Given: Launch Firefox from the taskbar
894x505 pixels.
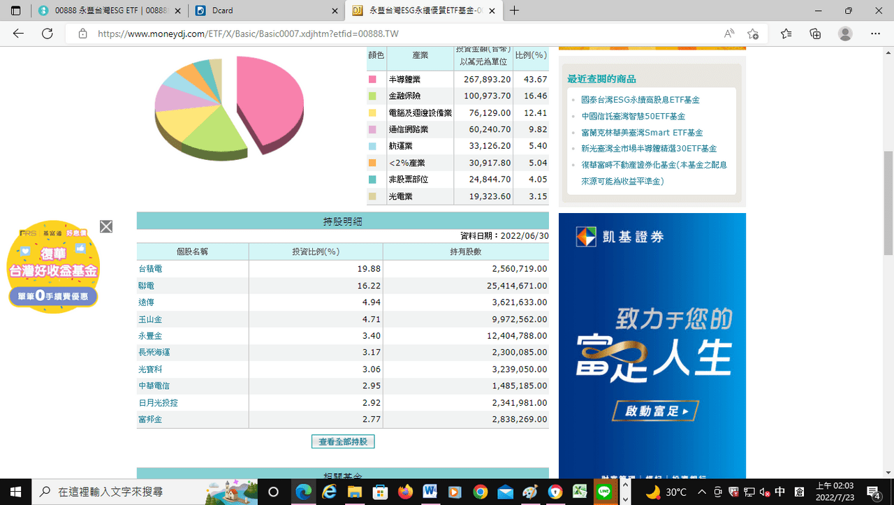Looking at the screenshot, I should click(405, 492).
